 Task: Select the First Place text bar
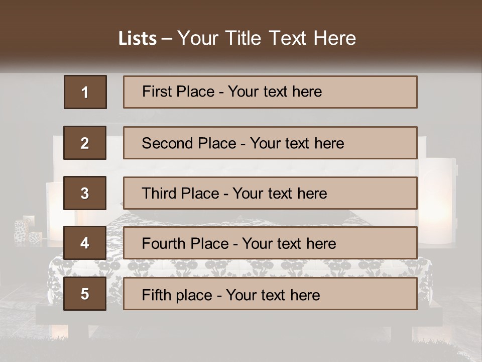pos(270,92)
